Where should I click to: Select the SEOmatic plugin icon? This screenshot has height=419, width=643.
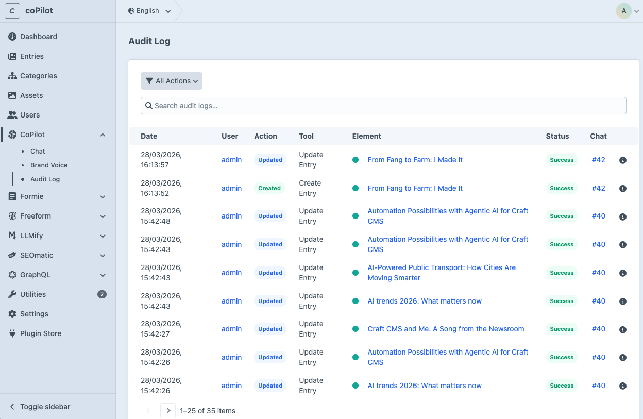pyautogui.click(x=12, y=255)
